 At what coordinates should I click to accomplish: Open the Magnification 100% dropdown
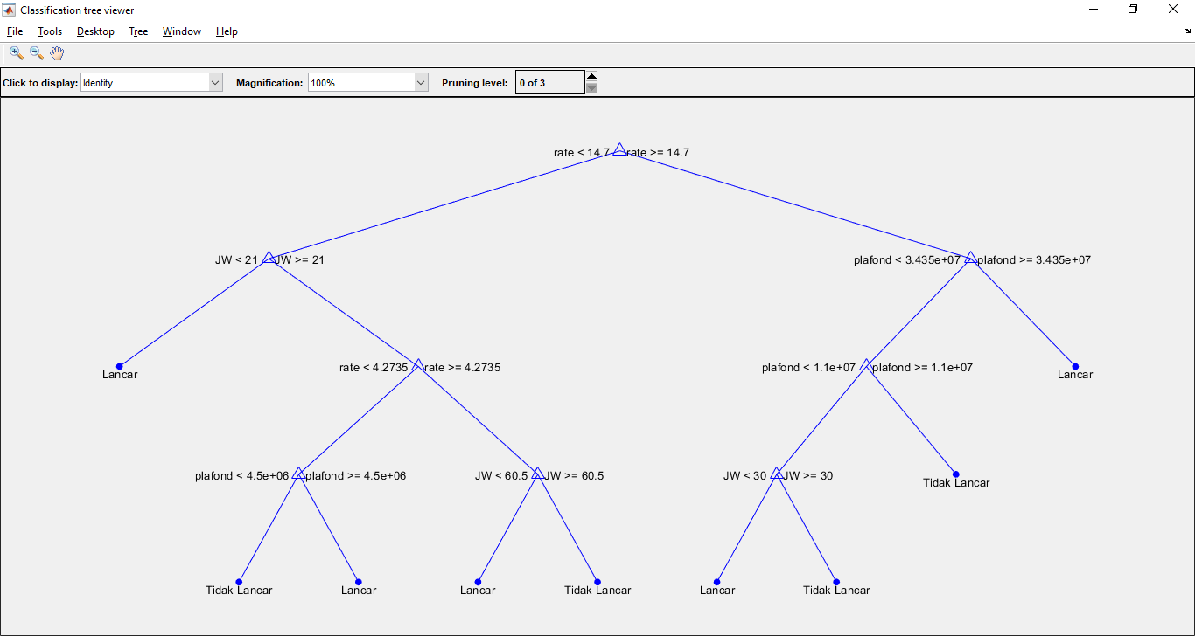(367, 83)
